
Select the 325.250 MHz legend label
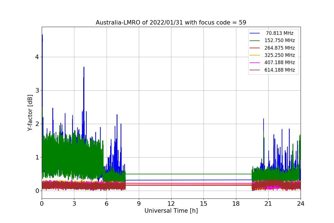pyautogui.click(x=280, y=55)
